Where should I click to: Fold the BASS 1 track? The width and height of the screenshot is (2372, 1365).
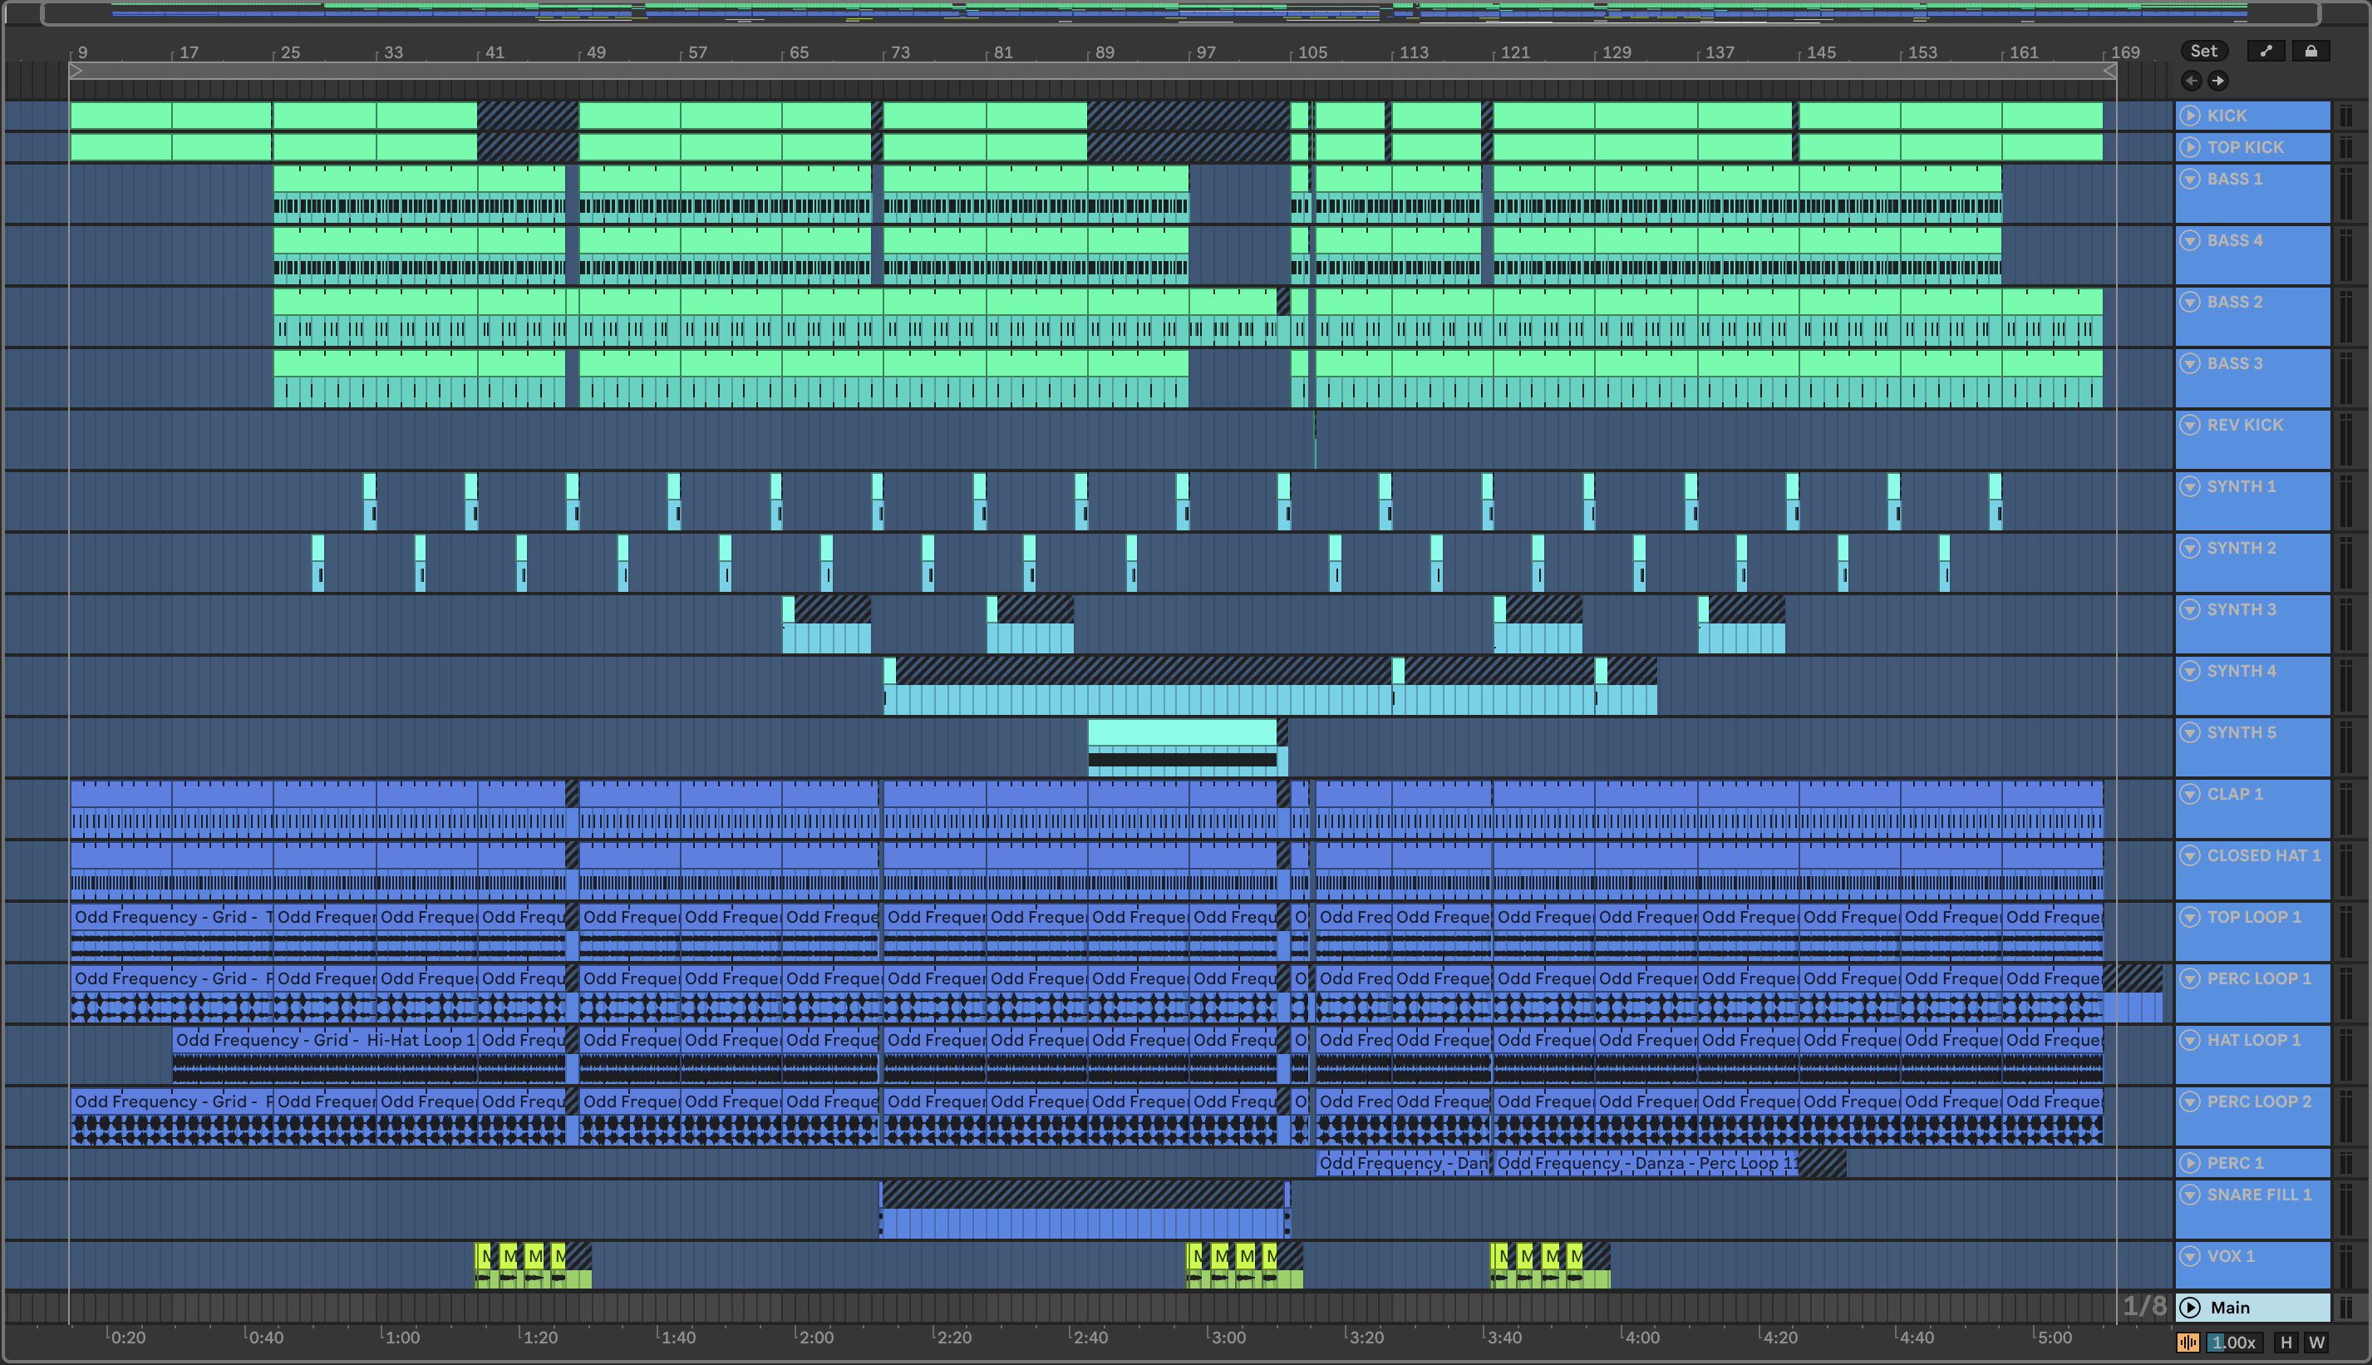(2190, 179)
